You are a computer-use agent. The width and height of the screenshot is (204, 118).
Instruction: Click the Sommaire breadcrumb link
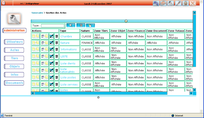37,13
